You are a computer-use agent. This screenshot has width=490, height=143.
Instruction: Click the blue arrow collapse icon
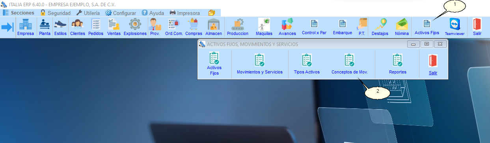(x=7, y=27)
